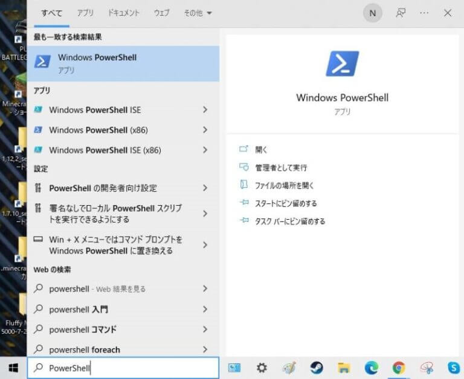Open Steam from the taskbar
464x379 pixels.
pos(317,368)
